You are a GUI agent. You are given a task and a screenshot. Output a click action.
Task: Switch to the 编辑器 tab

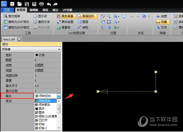pos(34,10)
